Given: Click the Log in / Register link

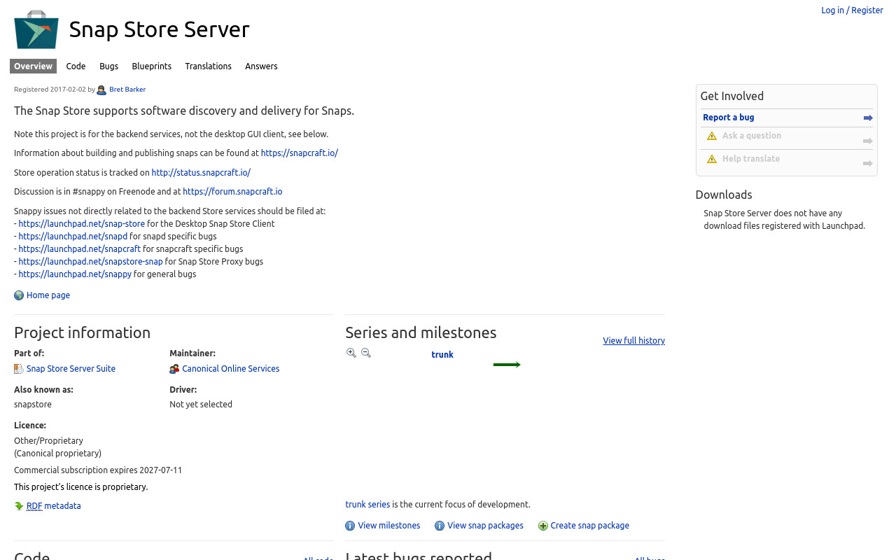Looking at the screenshot, I should click(852, 10).
